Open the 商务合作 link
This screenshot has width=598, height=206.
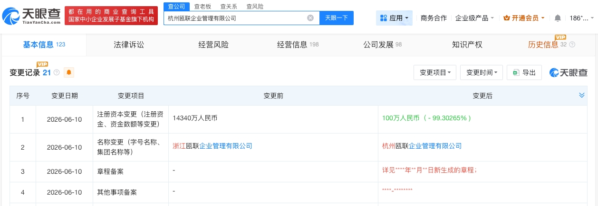434,18
